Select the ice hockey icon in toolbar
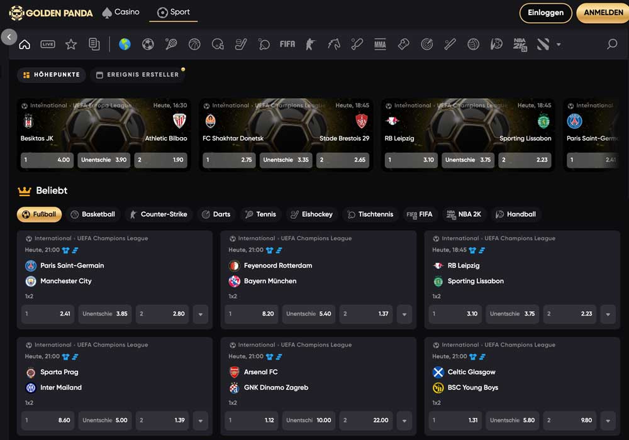Image resolution: width=629 pixels, height=440 pixels. [x=241, y=44]
